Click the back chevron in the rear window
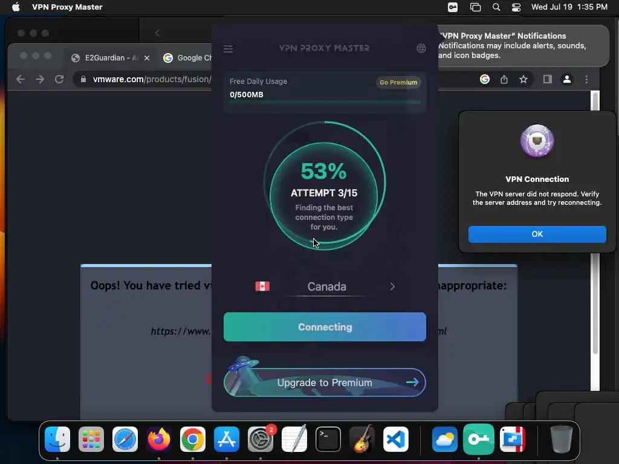The width and height of the screenshot is (619, 464). [x=157, y=33]
